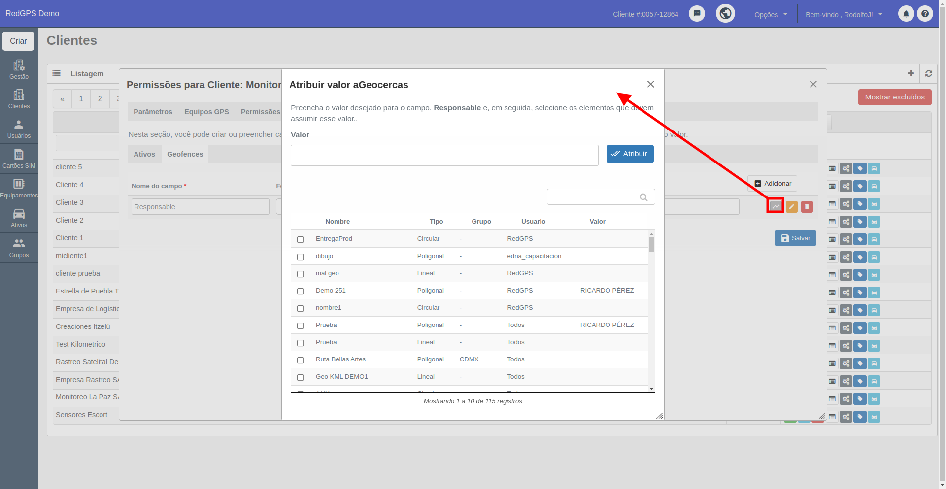Screen dimensions: 946x489
Task: Click the assign-value chart icon for Responsable
Action: (x=776, y=206)
